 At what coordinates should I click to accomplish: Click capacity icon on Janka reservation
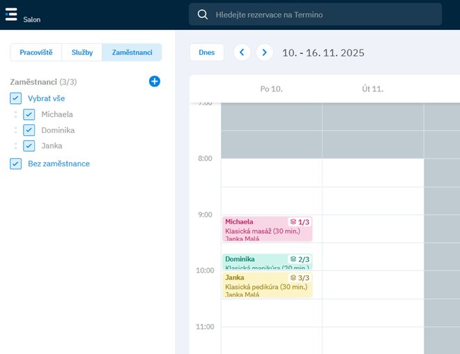tap(293, 277)
